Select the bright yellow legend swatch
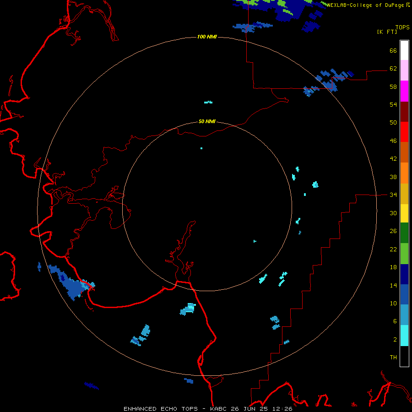The width and height of the screenshot is (412, 412). 404,213
